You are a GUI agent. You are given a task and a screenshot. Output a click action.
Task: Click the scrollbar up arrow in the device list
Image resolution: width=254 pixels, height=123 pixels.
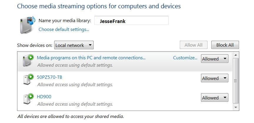236,55
